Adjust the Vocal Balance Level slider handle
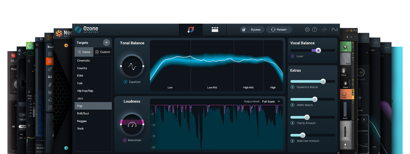 click(x=318, y=50)
